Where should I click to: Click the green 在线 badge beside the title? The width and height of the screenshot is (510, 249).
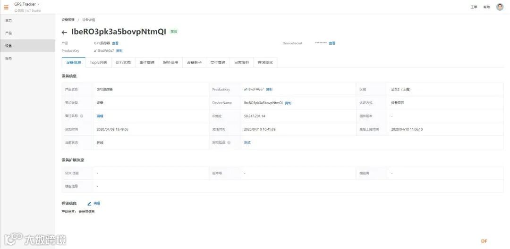click(x=174, y=32)
